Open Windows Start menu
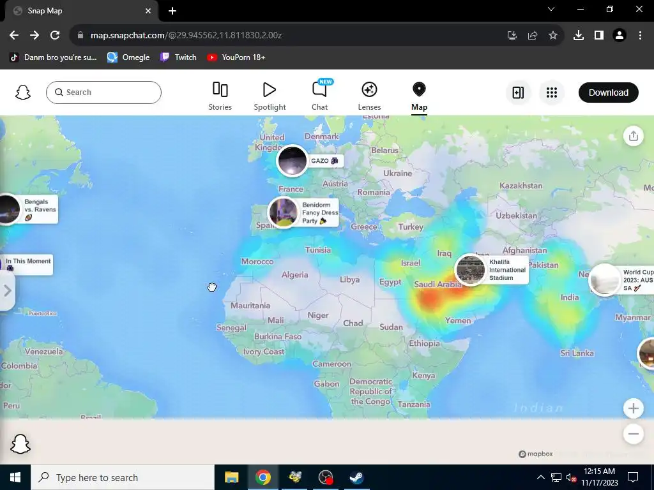Viewport: 654px width, 490px height. [15, 477]
